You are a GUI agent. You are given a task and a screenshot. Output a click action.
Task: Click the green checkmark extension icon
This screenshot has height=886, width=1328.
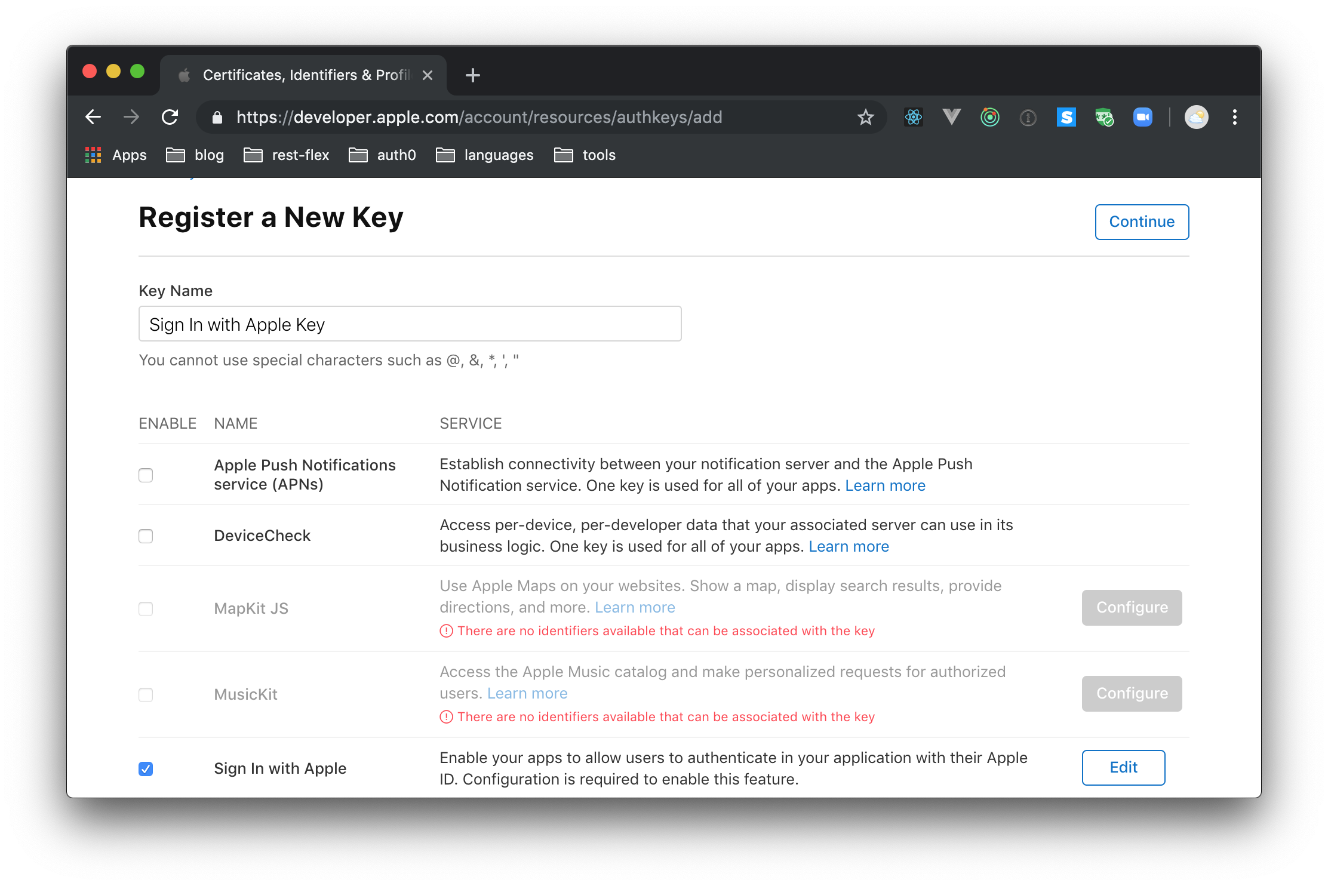point(1105,117)
